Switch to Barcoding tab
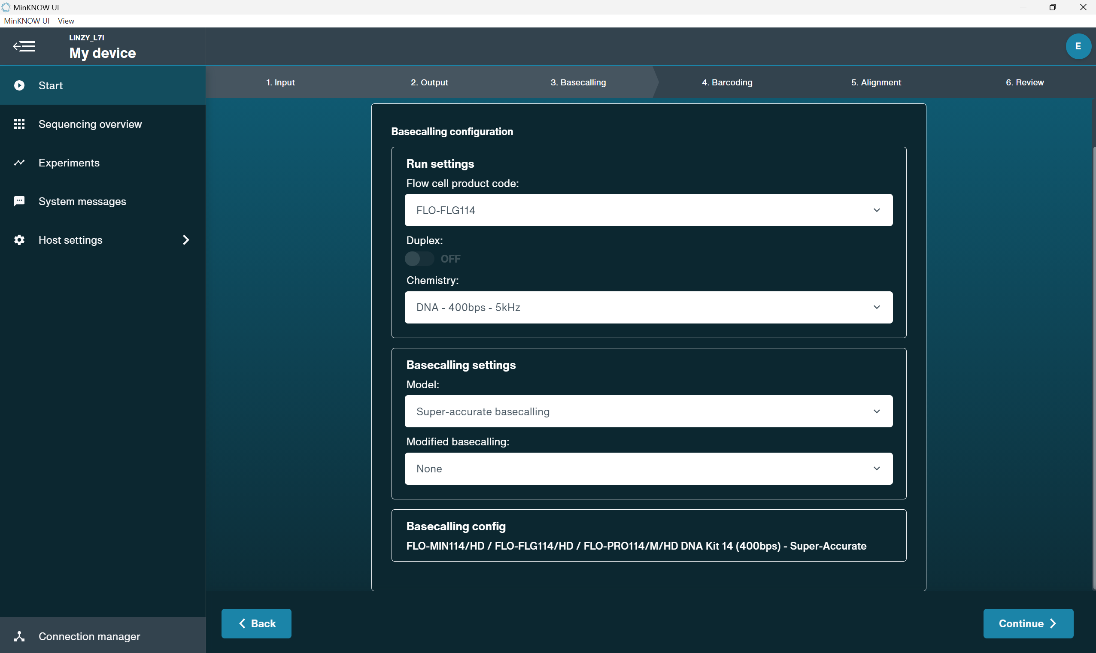The width and height of the screenshot is (1096, 653). 727,82
